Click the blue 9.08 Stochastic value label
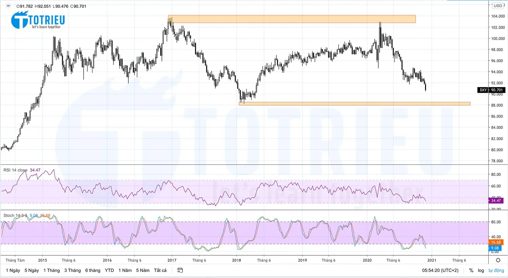The width and height of the screenshot is (508, 278). [495, 248]
